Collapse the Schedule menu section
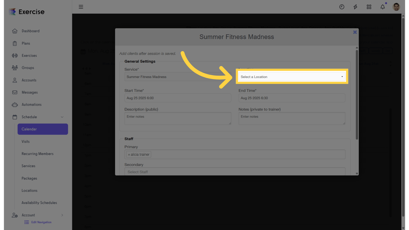This screenshot has width=409, height=230. (62, 117)
